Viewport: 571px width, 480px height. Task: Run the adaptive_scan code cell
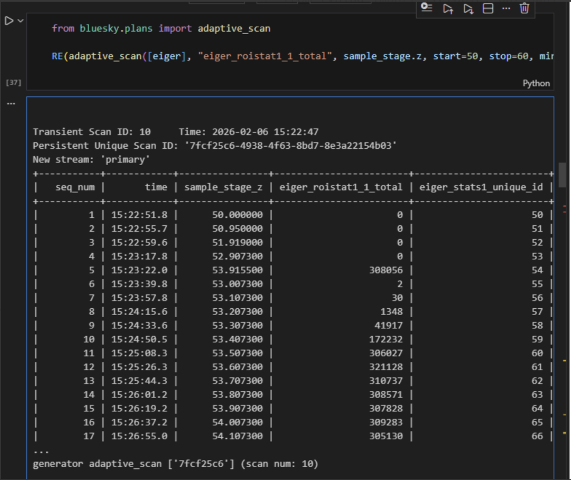point(8,21)
